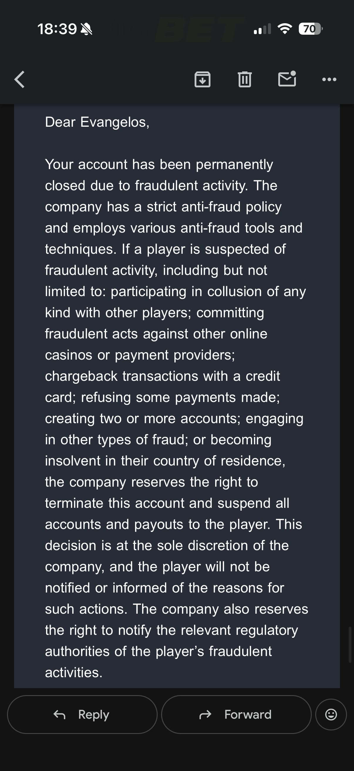This screenshot has width=354, height=771.
Task: Tap the Wi-Fi status icon
Action: pyautogui.click(x=285, y=29)
